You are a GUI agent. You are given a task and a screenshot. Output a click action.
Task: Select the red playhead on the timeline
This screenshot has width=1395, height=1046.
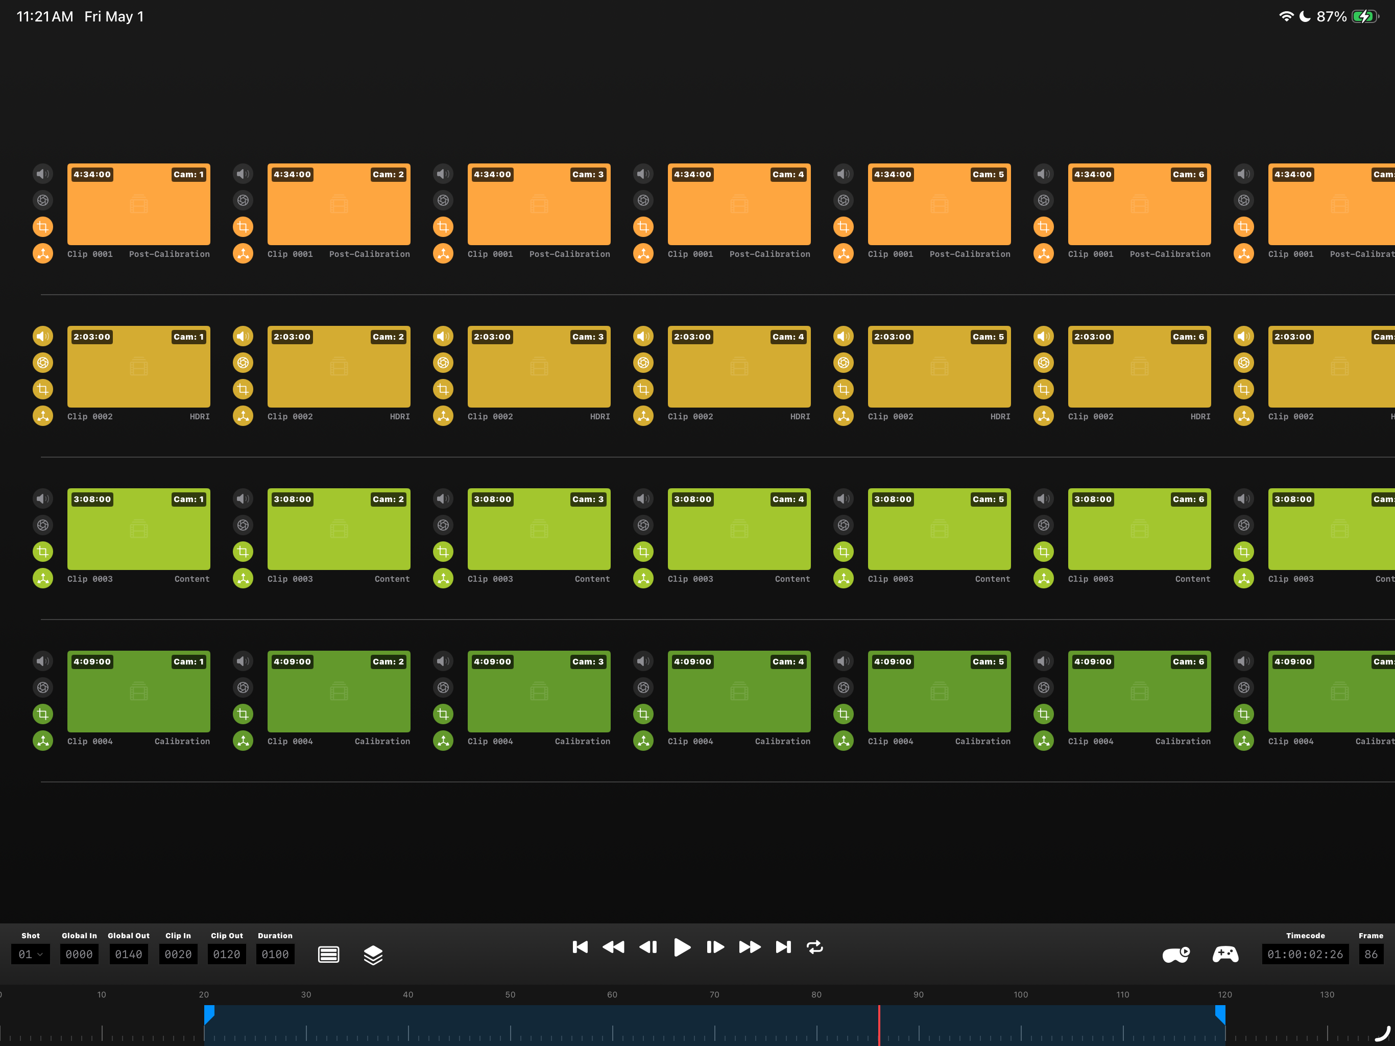coord(879,1025)
